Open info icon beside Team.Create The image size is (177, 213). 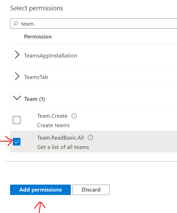pos(74,116)
